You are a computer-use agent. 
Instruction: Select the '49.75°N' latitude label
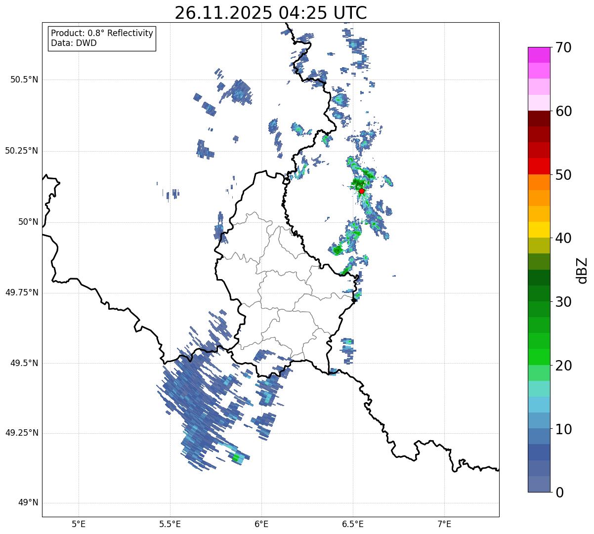point(22,292)
